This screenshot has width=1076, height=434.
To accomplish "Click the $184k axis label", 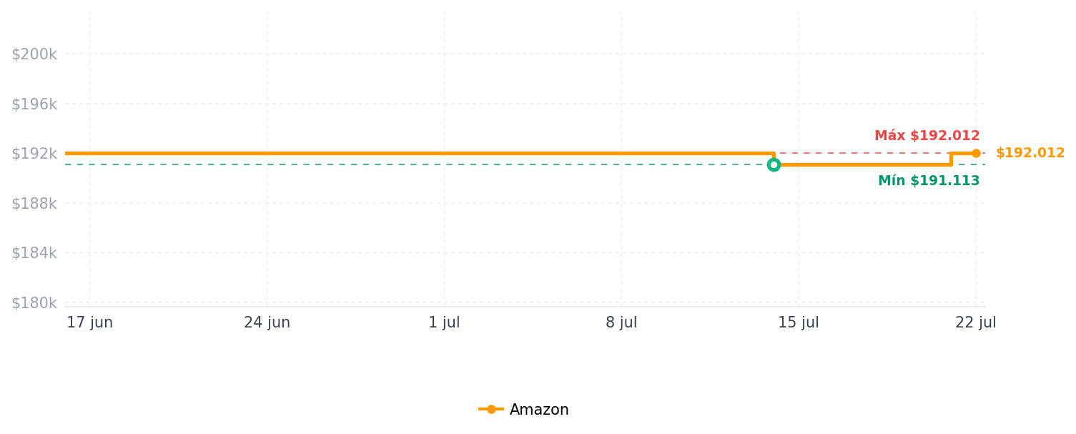I will [x=34, y=253].
